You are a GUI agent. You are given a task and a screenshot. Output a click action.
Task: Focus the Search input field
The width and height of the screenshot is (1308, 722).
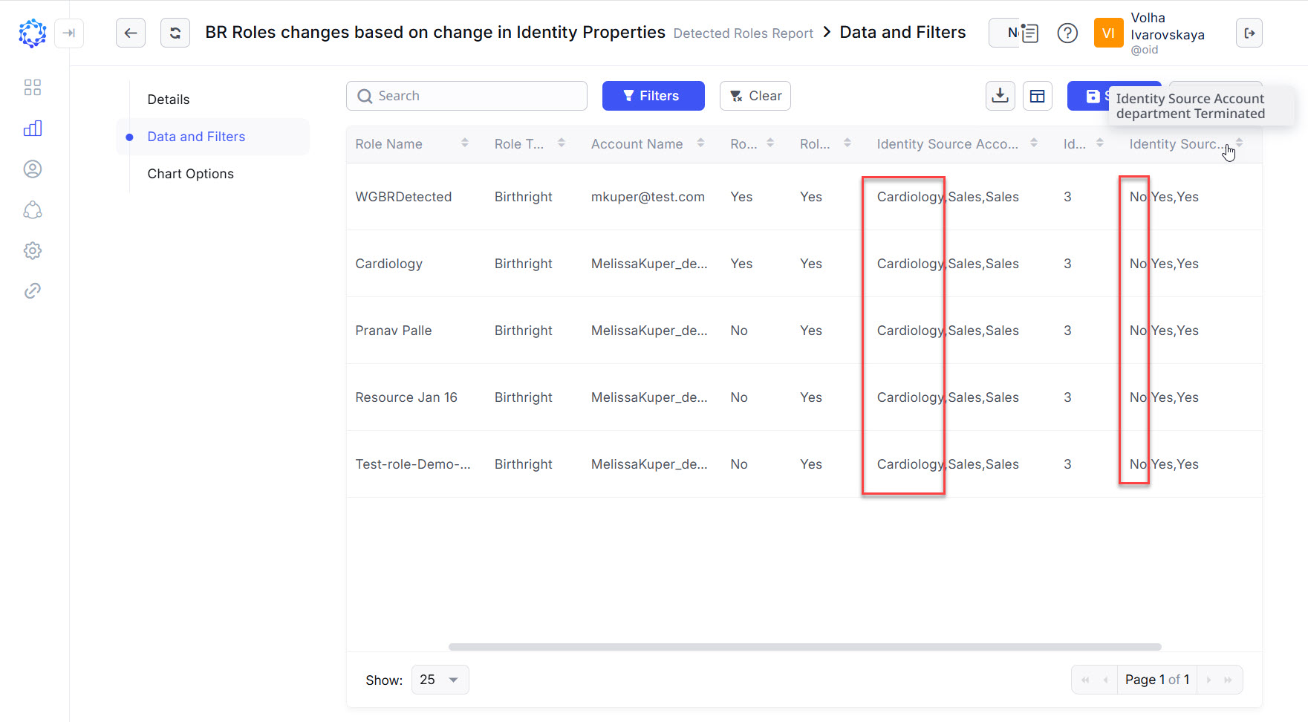tap(475, 96)
